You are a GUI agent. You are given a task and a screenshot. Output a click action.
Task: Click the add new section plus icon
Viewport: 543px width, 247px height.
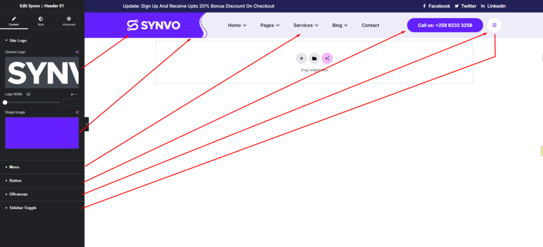(x=301, y=59)
